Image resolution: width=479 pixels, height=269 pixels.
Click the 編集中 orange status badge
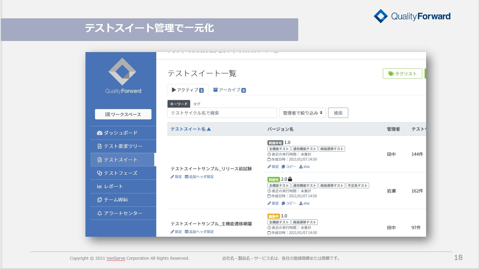tap(274, 216)
